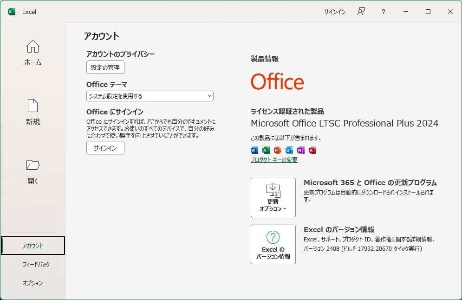Click the Access product icon
462x300 pixels.
point(312,150)
